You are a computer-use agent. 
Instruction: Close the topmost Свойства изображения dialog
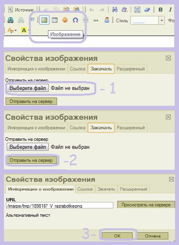(x=168, y=58)
